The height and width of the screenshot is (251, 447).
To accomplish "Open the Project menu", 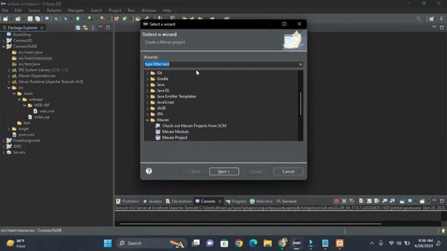I will 115,10.
